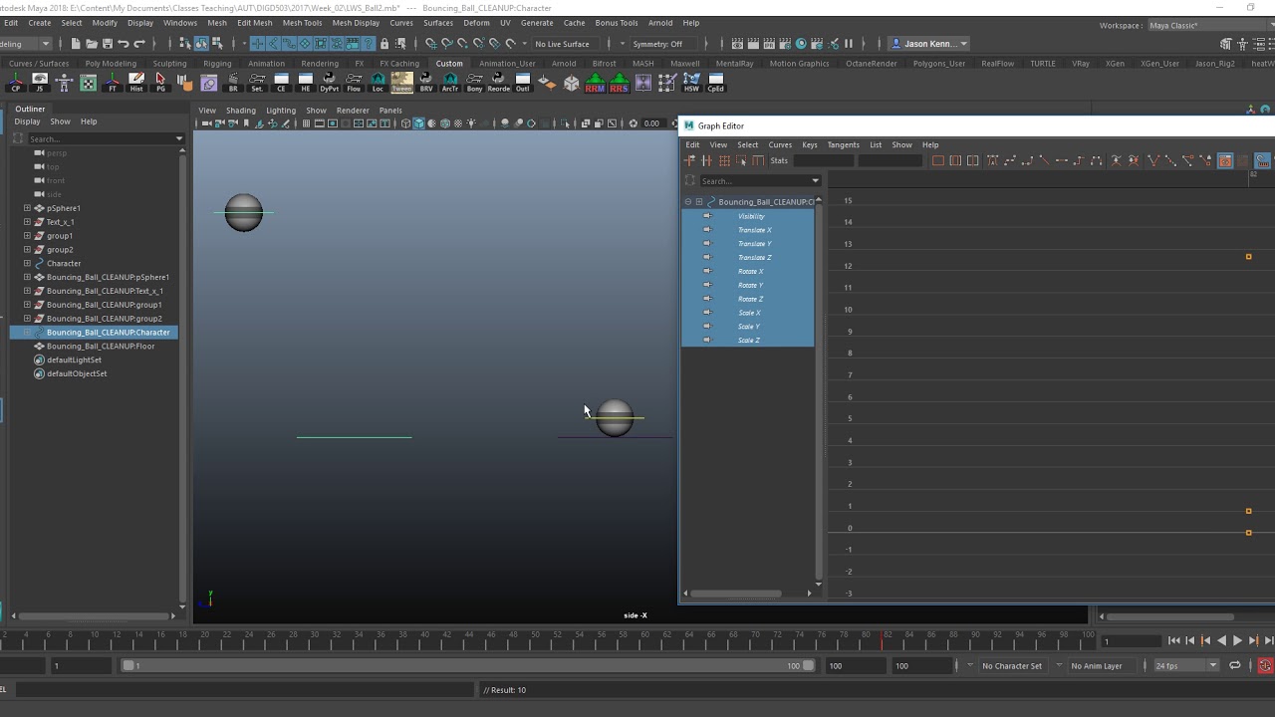Switch to the Rigging shelf tab
Viewport: 1275px width, 717px height.
[217, 63]
